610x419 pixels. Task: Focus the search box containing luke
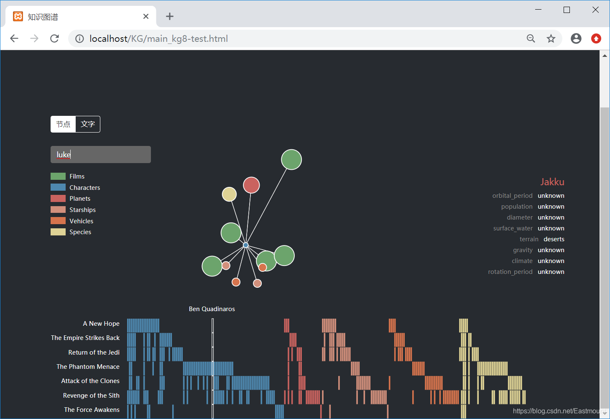point(101,154)
